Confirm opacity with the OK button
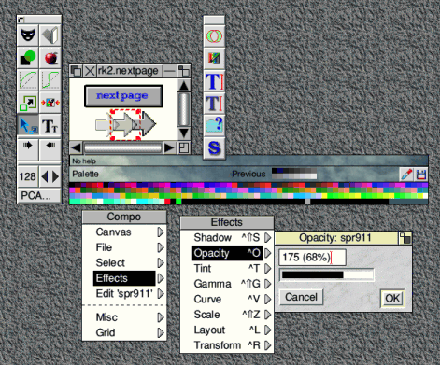This screenshot has height=365, width=440. pos(392,299)
